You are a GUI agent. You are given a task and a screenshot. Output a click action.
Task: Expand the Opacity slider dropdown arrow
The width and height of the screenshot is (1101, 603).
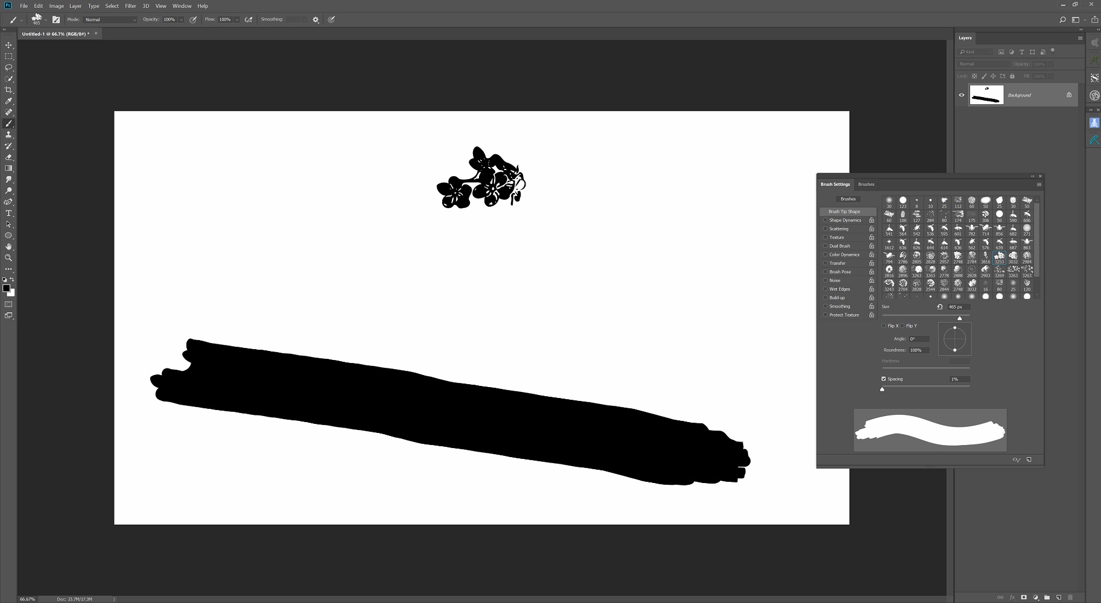[x=181, y=20]
